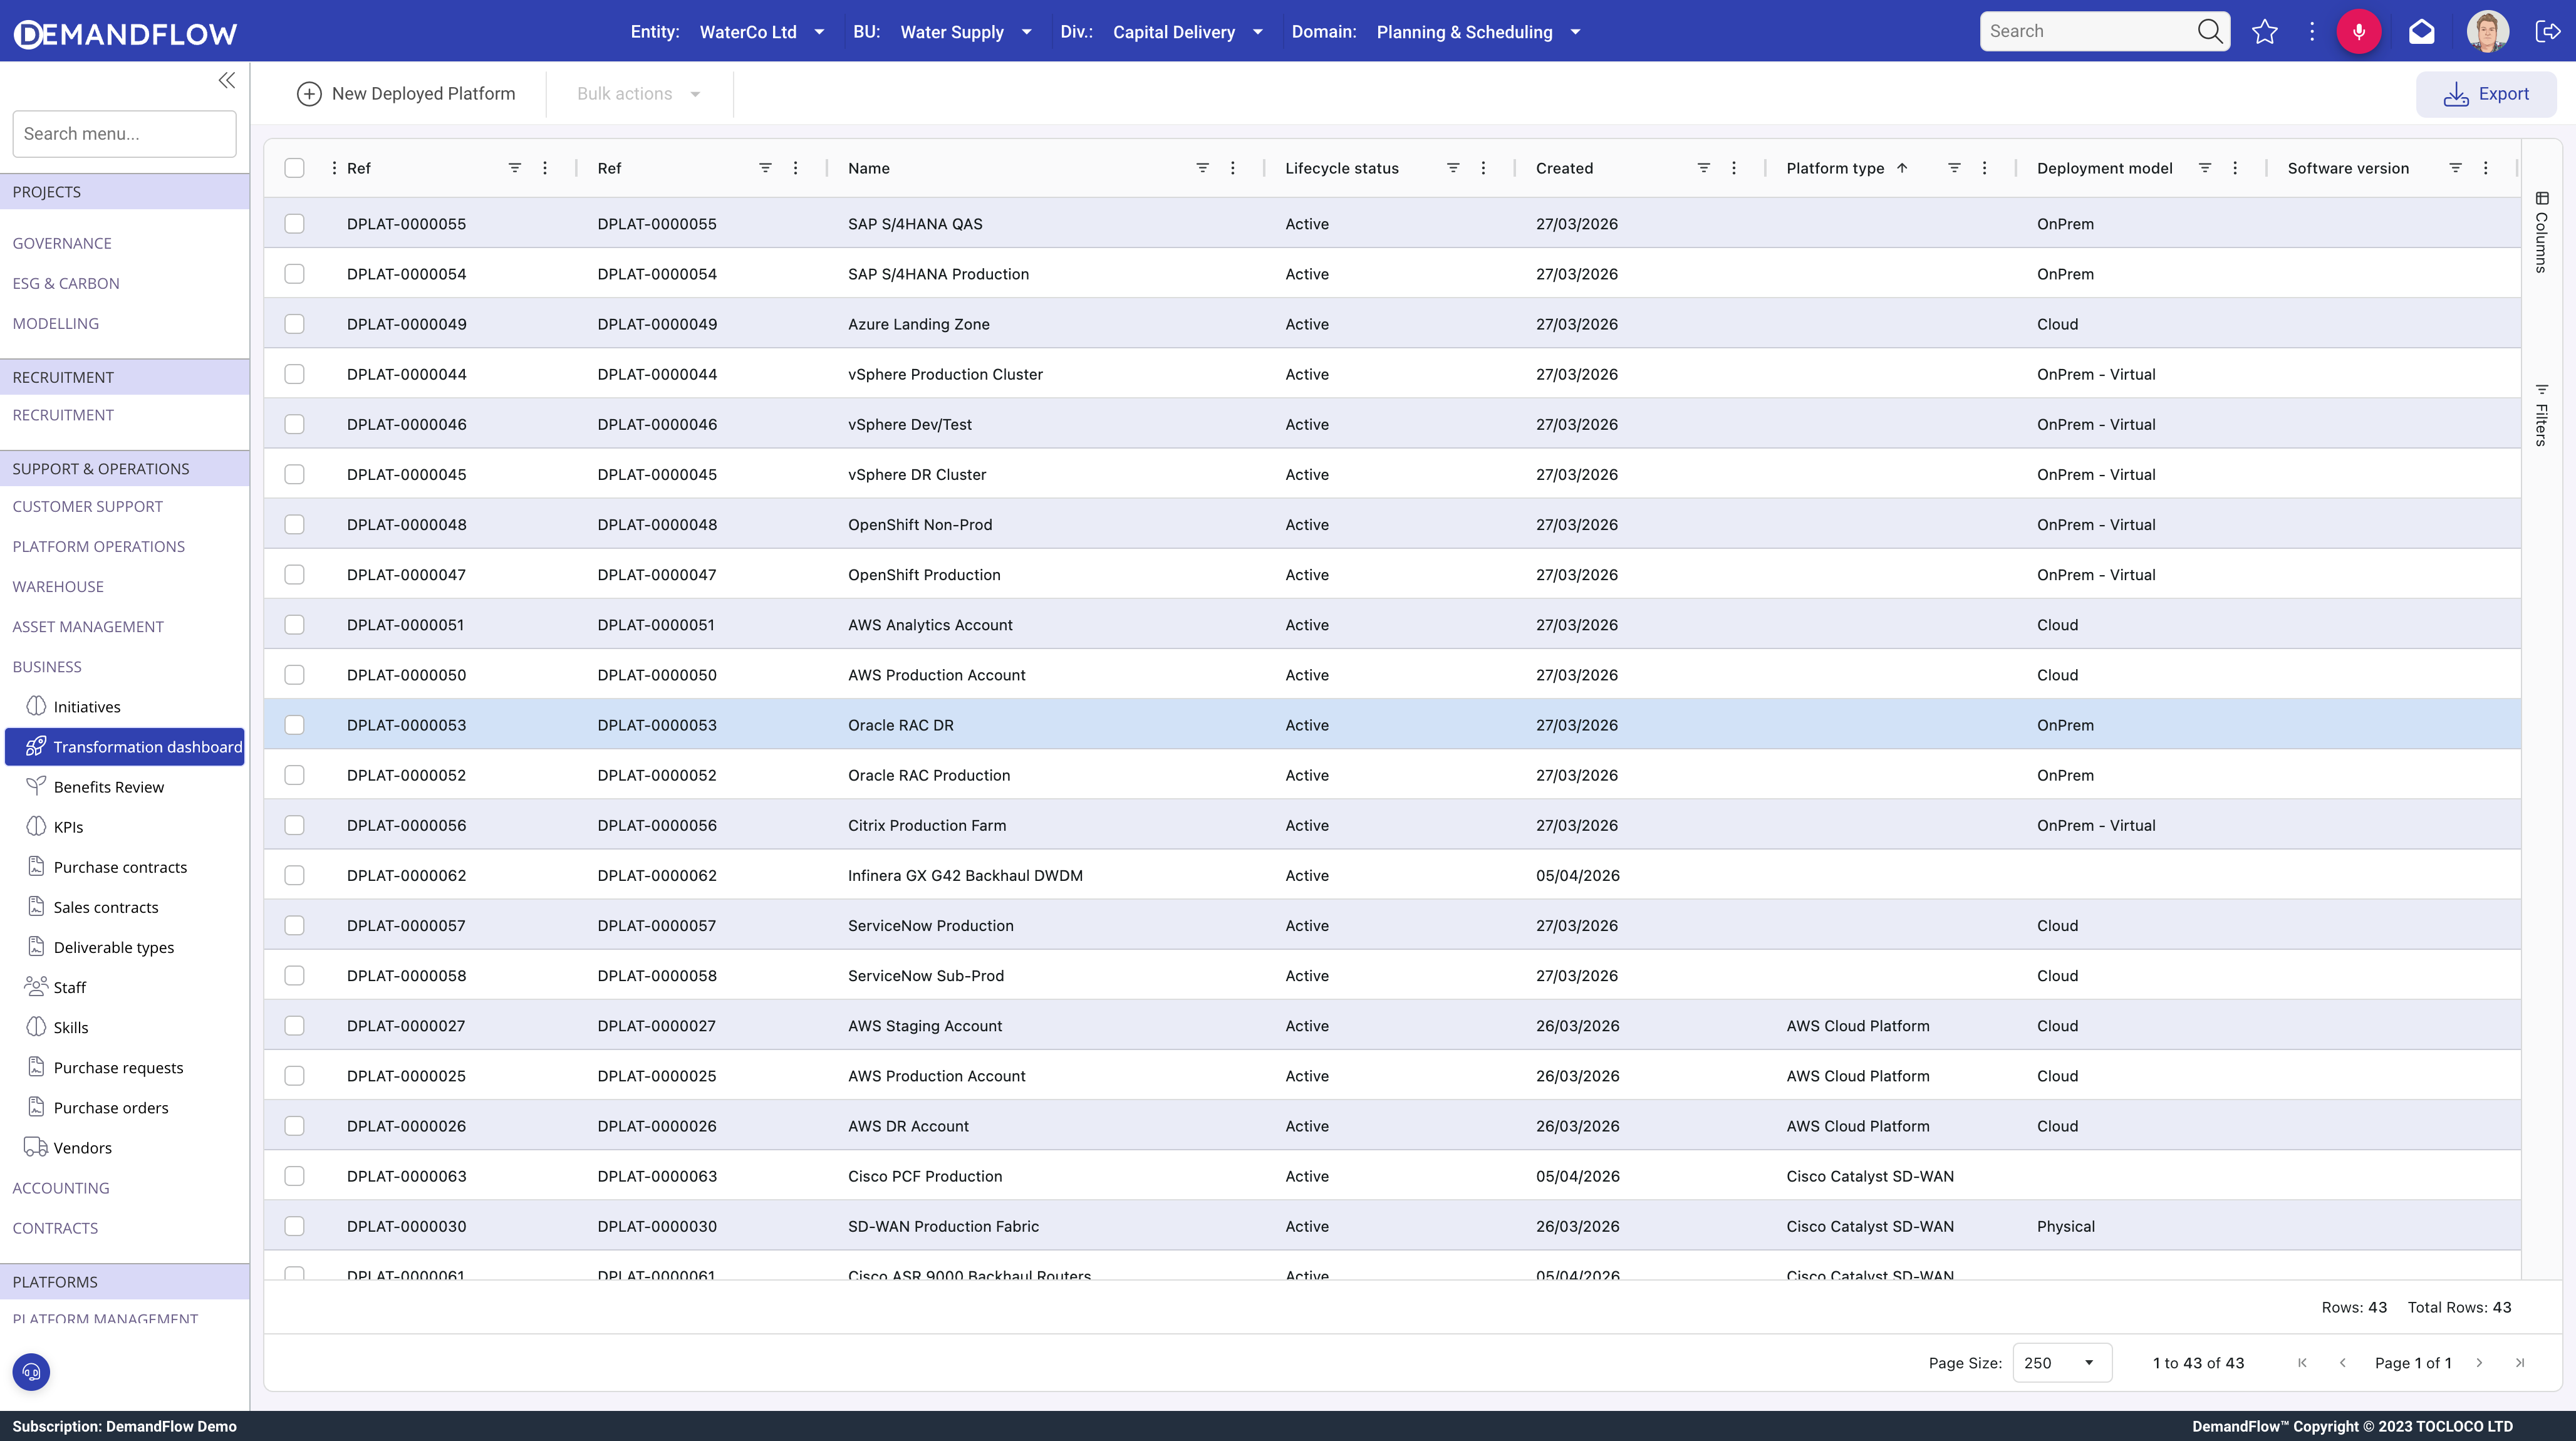Click New Deployed Platform button
The image size is (2576, 1441).
(406, 94)
